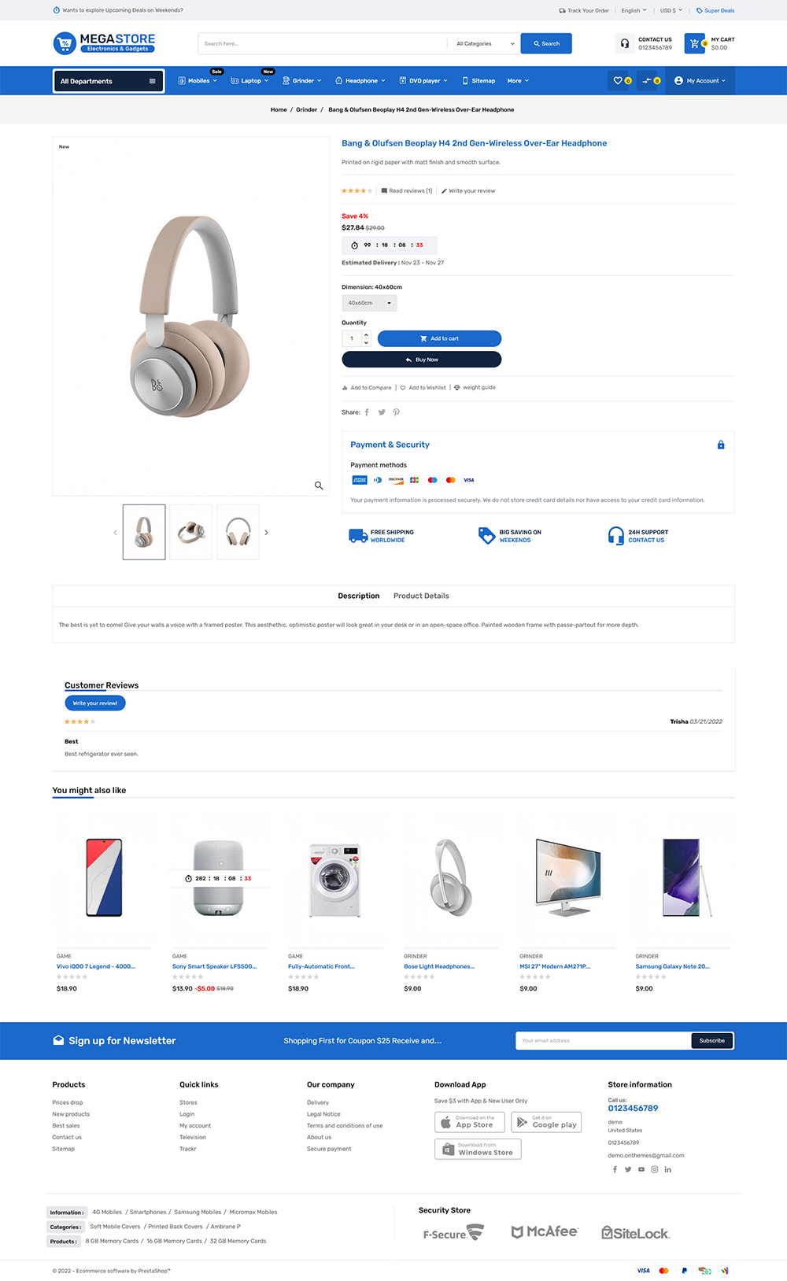Toggle the All Departments hamburger menu
The image size is (787, 1281).
coord(152,81)
